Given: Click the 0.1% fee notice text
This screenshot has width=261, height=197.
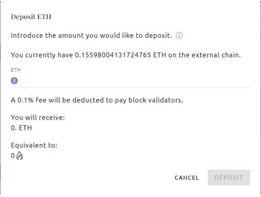Looking at the screenshot, I should pyautogui.click(x=97, y=100).
